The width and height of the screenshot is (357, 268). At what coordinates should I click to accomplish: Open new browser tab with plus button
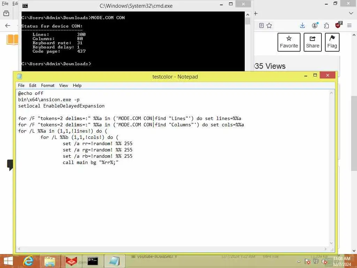pos(256,14)
